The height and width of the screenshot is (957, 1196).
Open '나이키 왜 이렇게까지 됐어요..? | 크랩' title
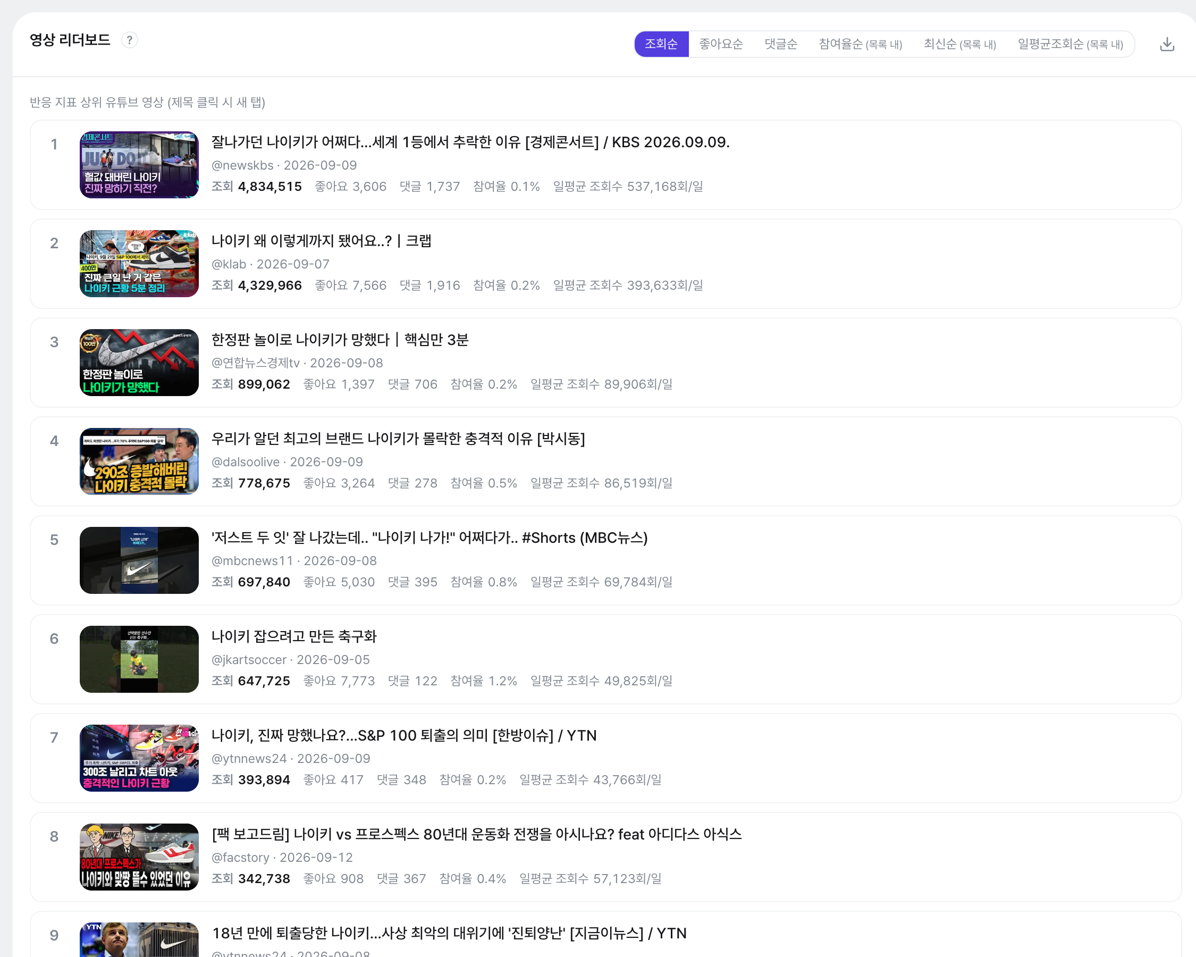click(x=321, y=241)
